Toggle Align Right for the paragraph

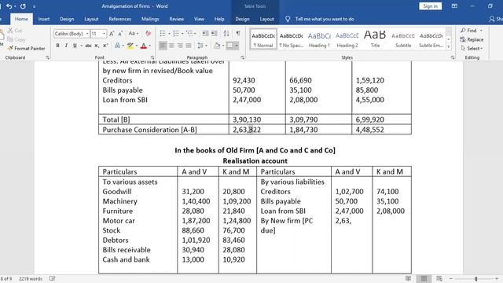[x=180, y=46]
